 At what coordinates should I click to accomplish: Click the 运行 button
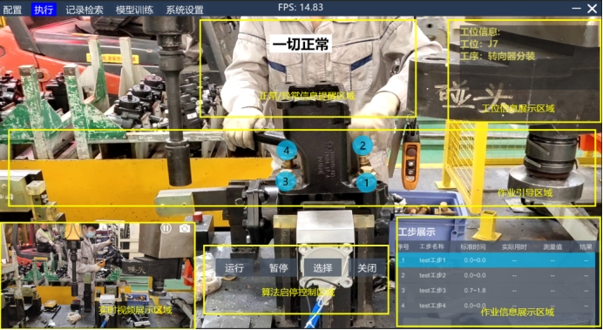(x=234, y=267)
